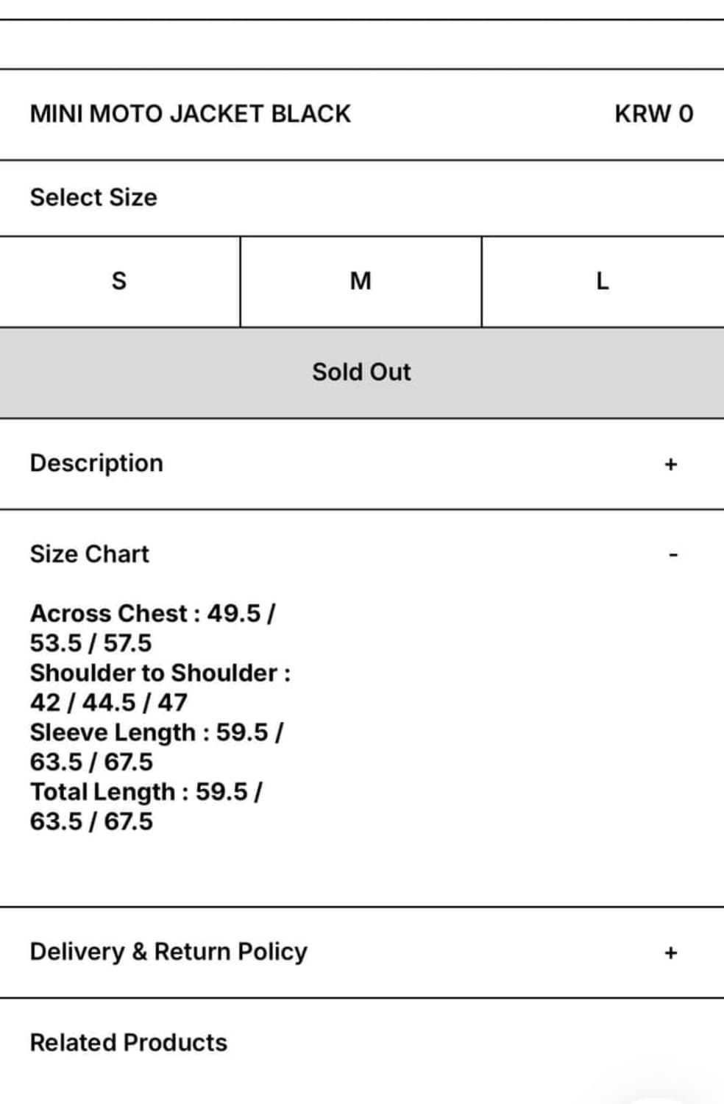Click Delivery & Return Policy plus icon
This screenshot has width=724, height=1104.
tap(670, 953)
